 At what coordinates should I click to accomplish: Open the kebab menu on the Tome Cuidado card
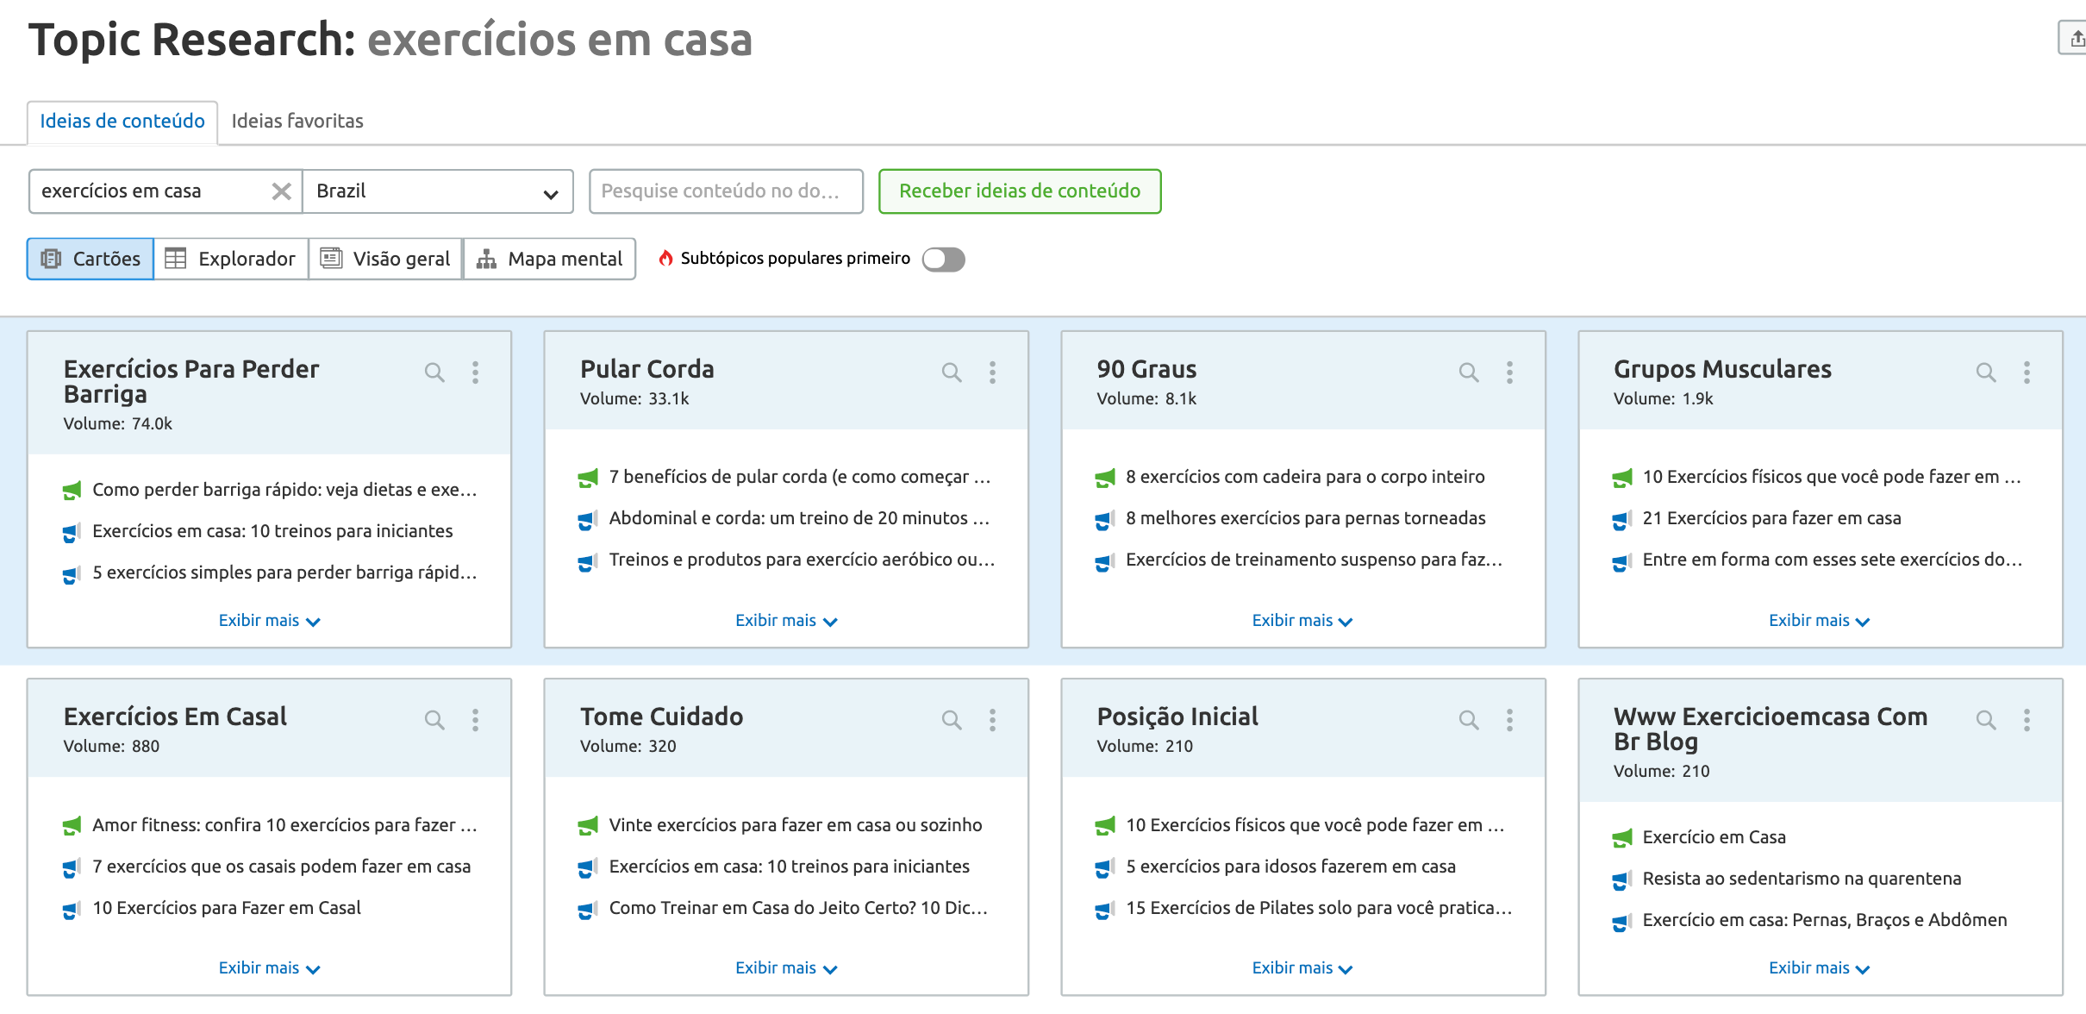click(993, 719)
